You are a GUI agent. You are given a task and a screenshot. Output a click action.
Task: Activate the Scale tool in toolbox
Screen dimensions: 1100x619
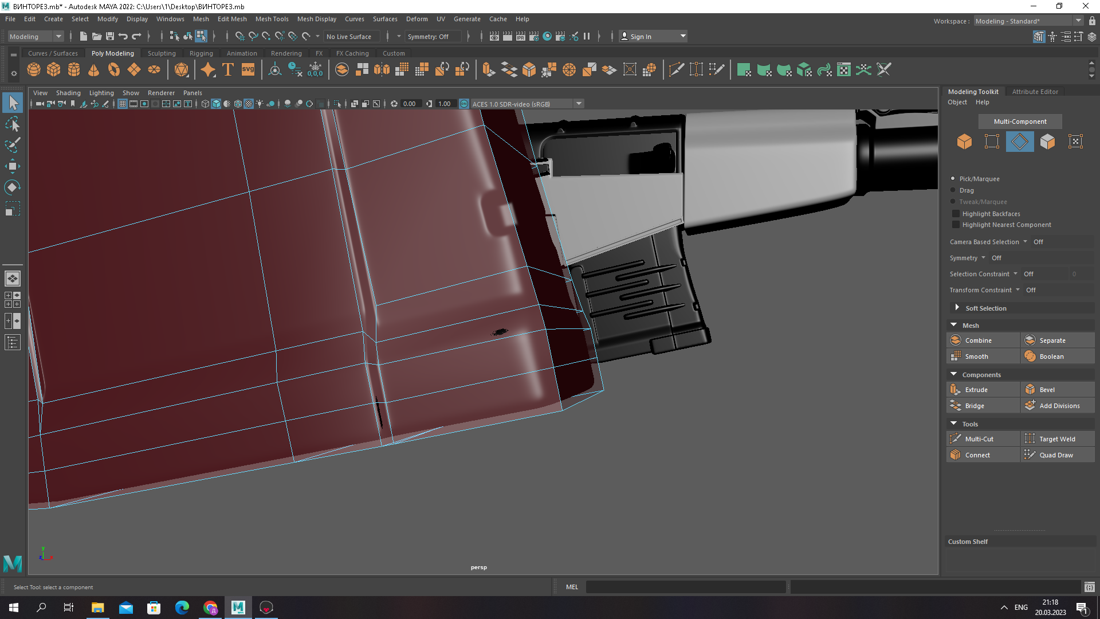point(13,209)
